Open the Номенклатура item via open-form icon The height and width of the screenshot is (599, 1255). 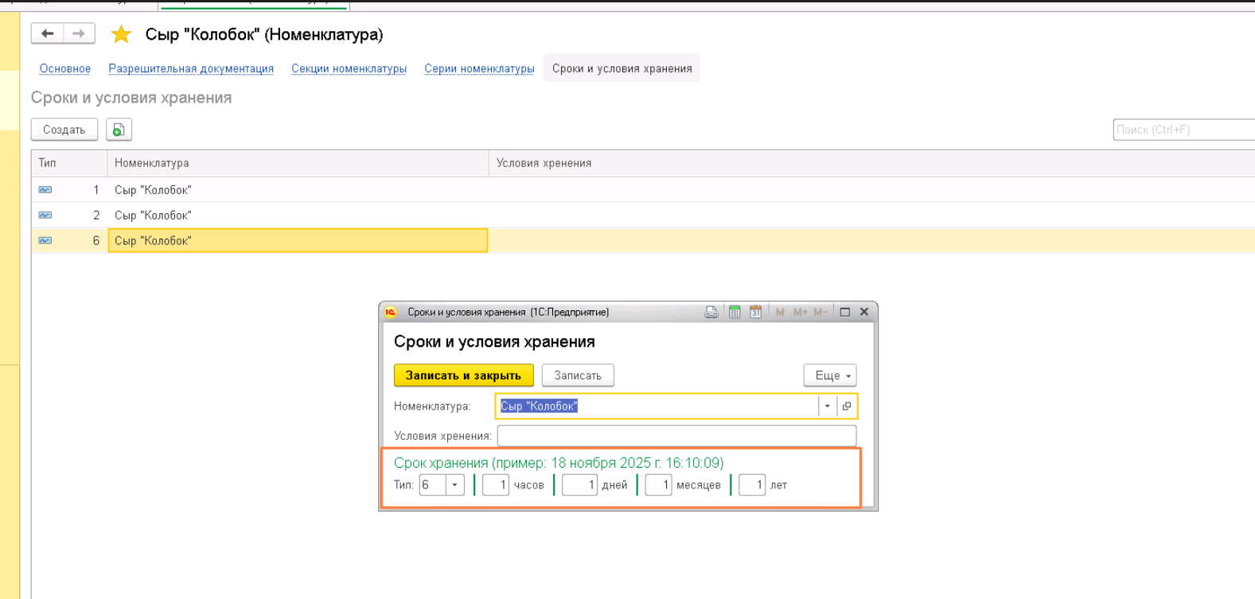[x=847, y=406]
